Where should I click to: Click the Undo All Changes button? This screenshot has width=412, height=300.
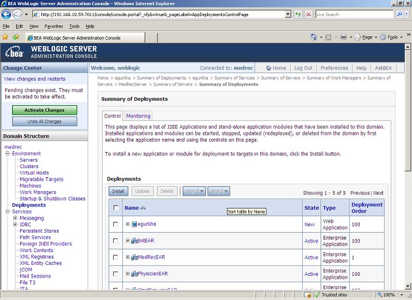[44, 121]
